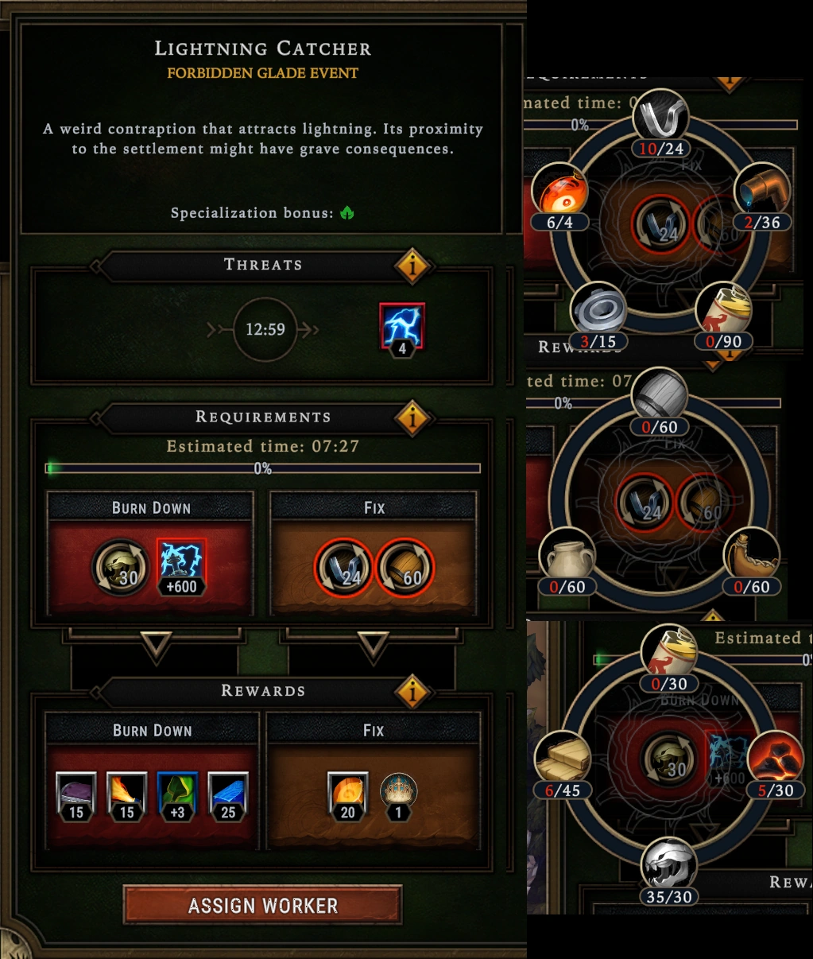Choose the barrel 0/60 wheel option
This screenshot has width=813, height=959.
[x=660, y=402]
